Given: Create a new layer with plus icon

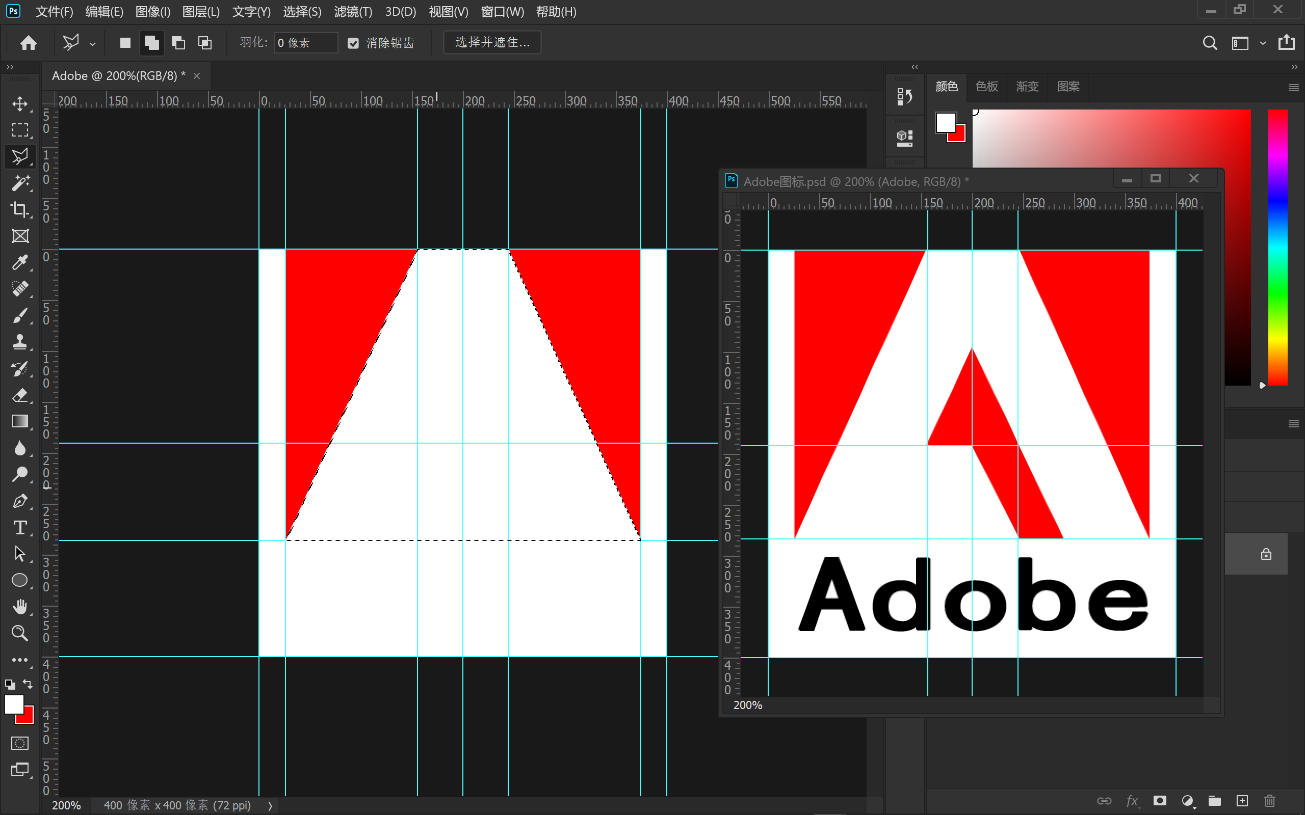Looking at the screenshot, I should (1242, 801).
